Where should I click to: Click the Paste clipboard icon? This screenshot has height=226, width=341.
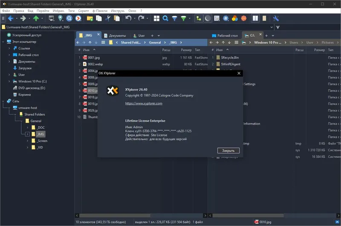[x=117, y=18]
